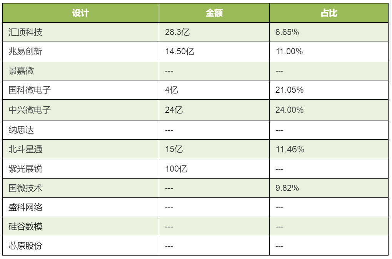
Task: Click the 11.46% percentage cell
Action: point(329,149)
